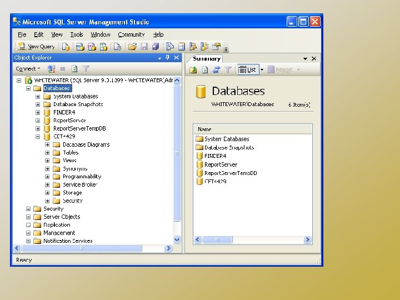The width and height of the screenshot is (400, 300).
Task: Select ReportServer in the Summary list
Action: point(221,164)
